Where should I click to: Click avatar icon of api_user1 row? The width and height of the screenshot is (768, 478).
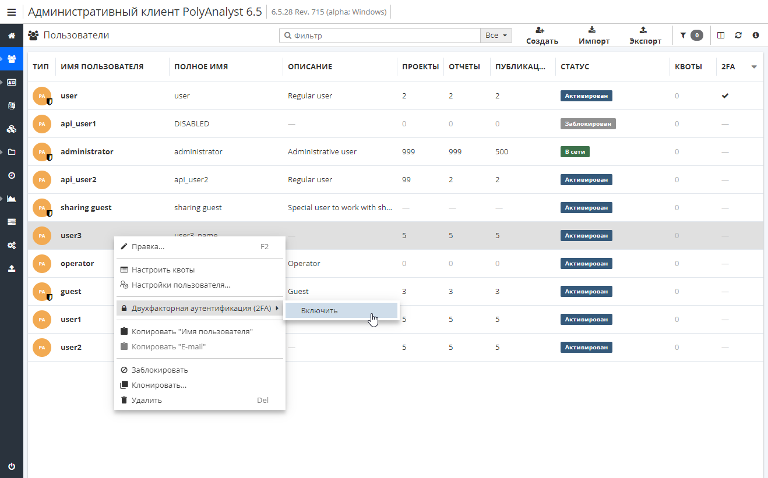click(42, 124)
